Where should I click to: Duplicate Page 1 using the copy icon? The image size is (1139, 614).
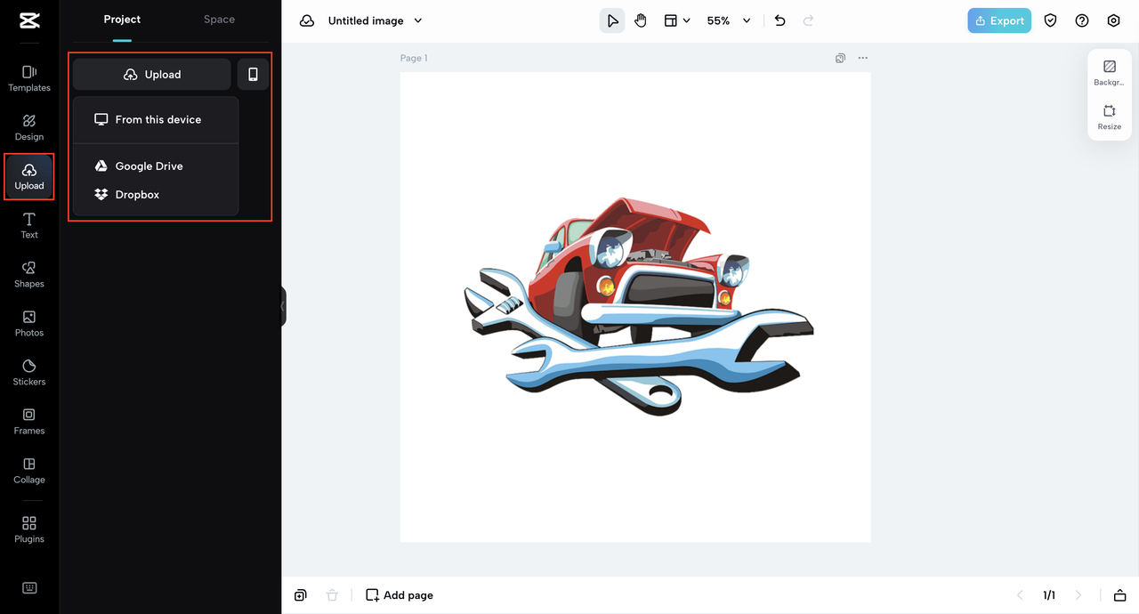coord(840,58)
